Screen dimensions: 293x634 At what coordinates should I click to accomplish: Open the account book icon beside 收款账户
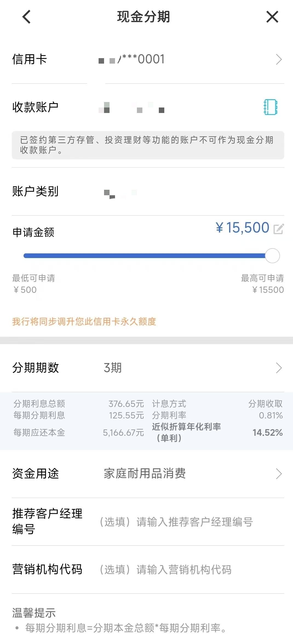coord(270,107)
